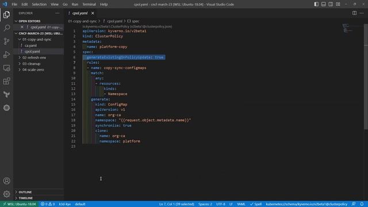The width and height of the screenshot is (368, 207).
Task: Open the Help menu
Action: point(103,4)
